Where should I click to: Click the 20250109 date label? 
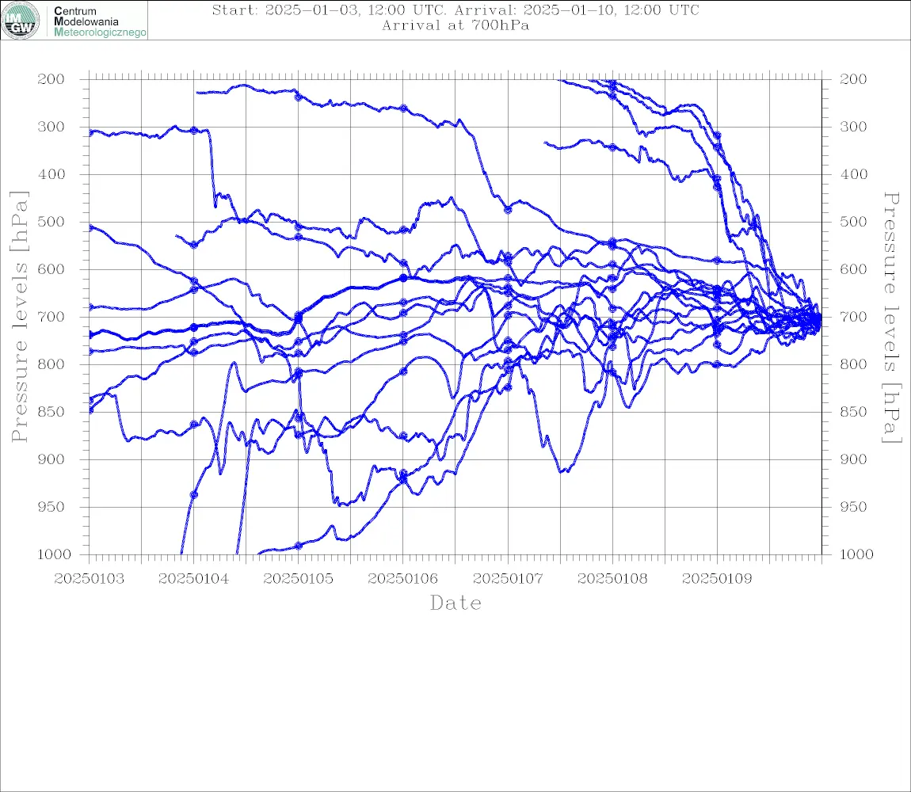(x=717, y=579)
